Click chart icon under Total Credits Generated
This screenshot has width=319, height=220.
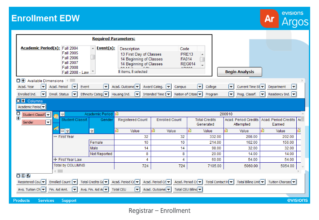pos(190,131)
